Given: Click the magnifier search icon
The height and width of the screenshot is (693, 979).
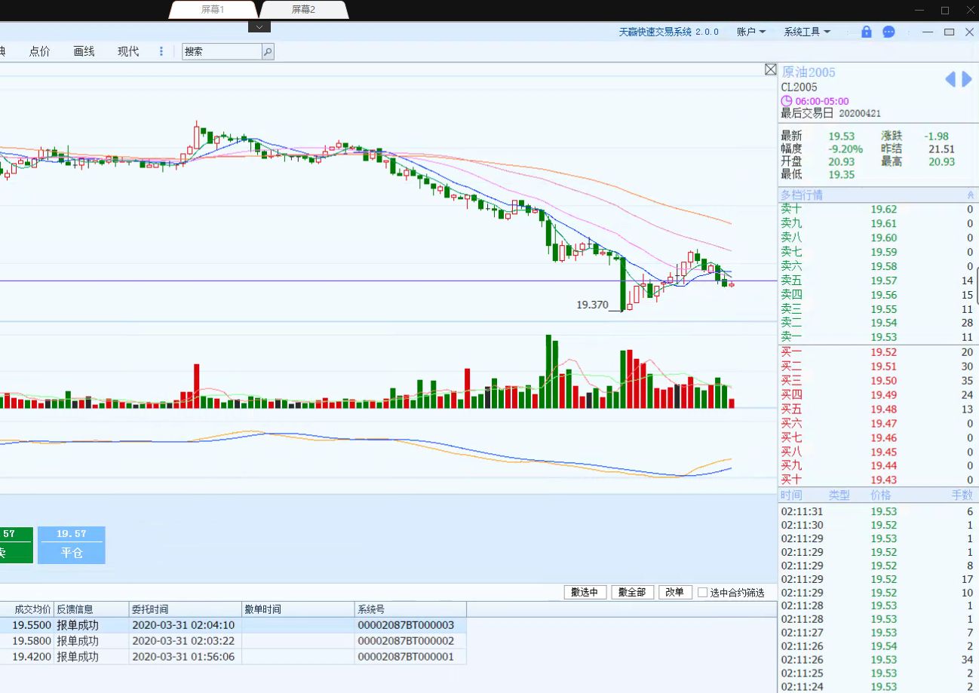Looking at the screenshot, I should pos(268,51).
